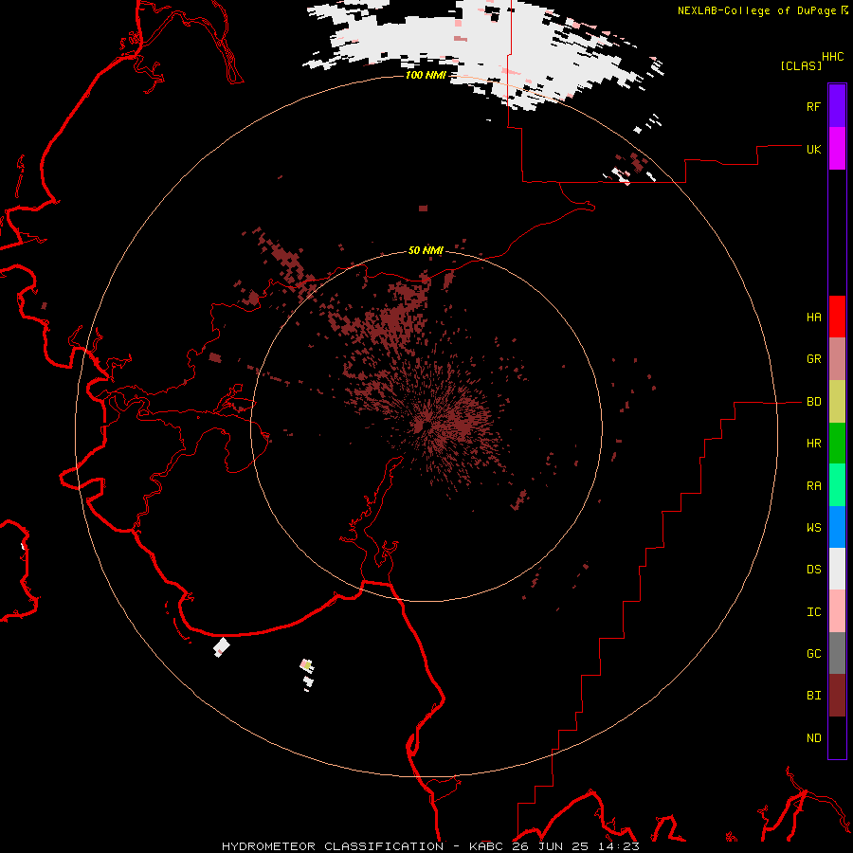The image size is (853, 853).
Task: Click the RA legend label
Action: (814, 486)
